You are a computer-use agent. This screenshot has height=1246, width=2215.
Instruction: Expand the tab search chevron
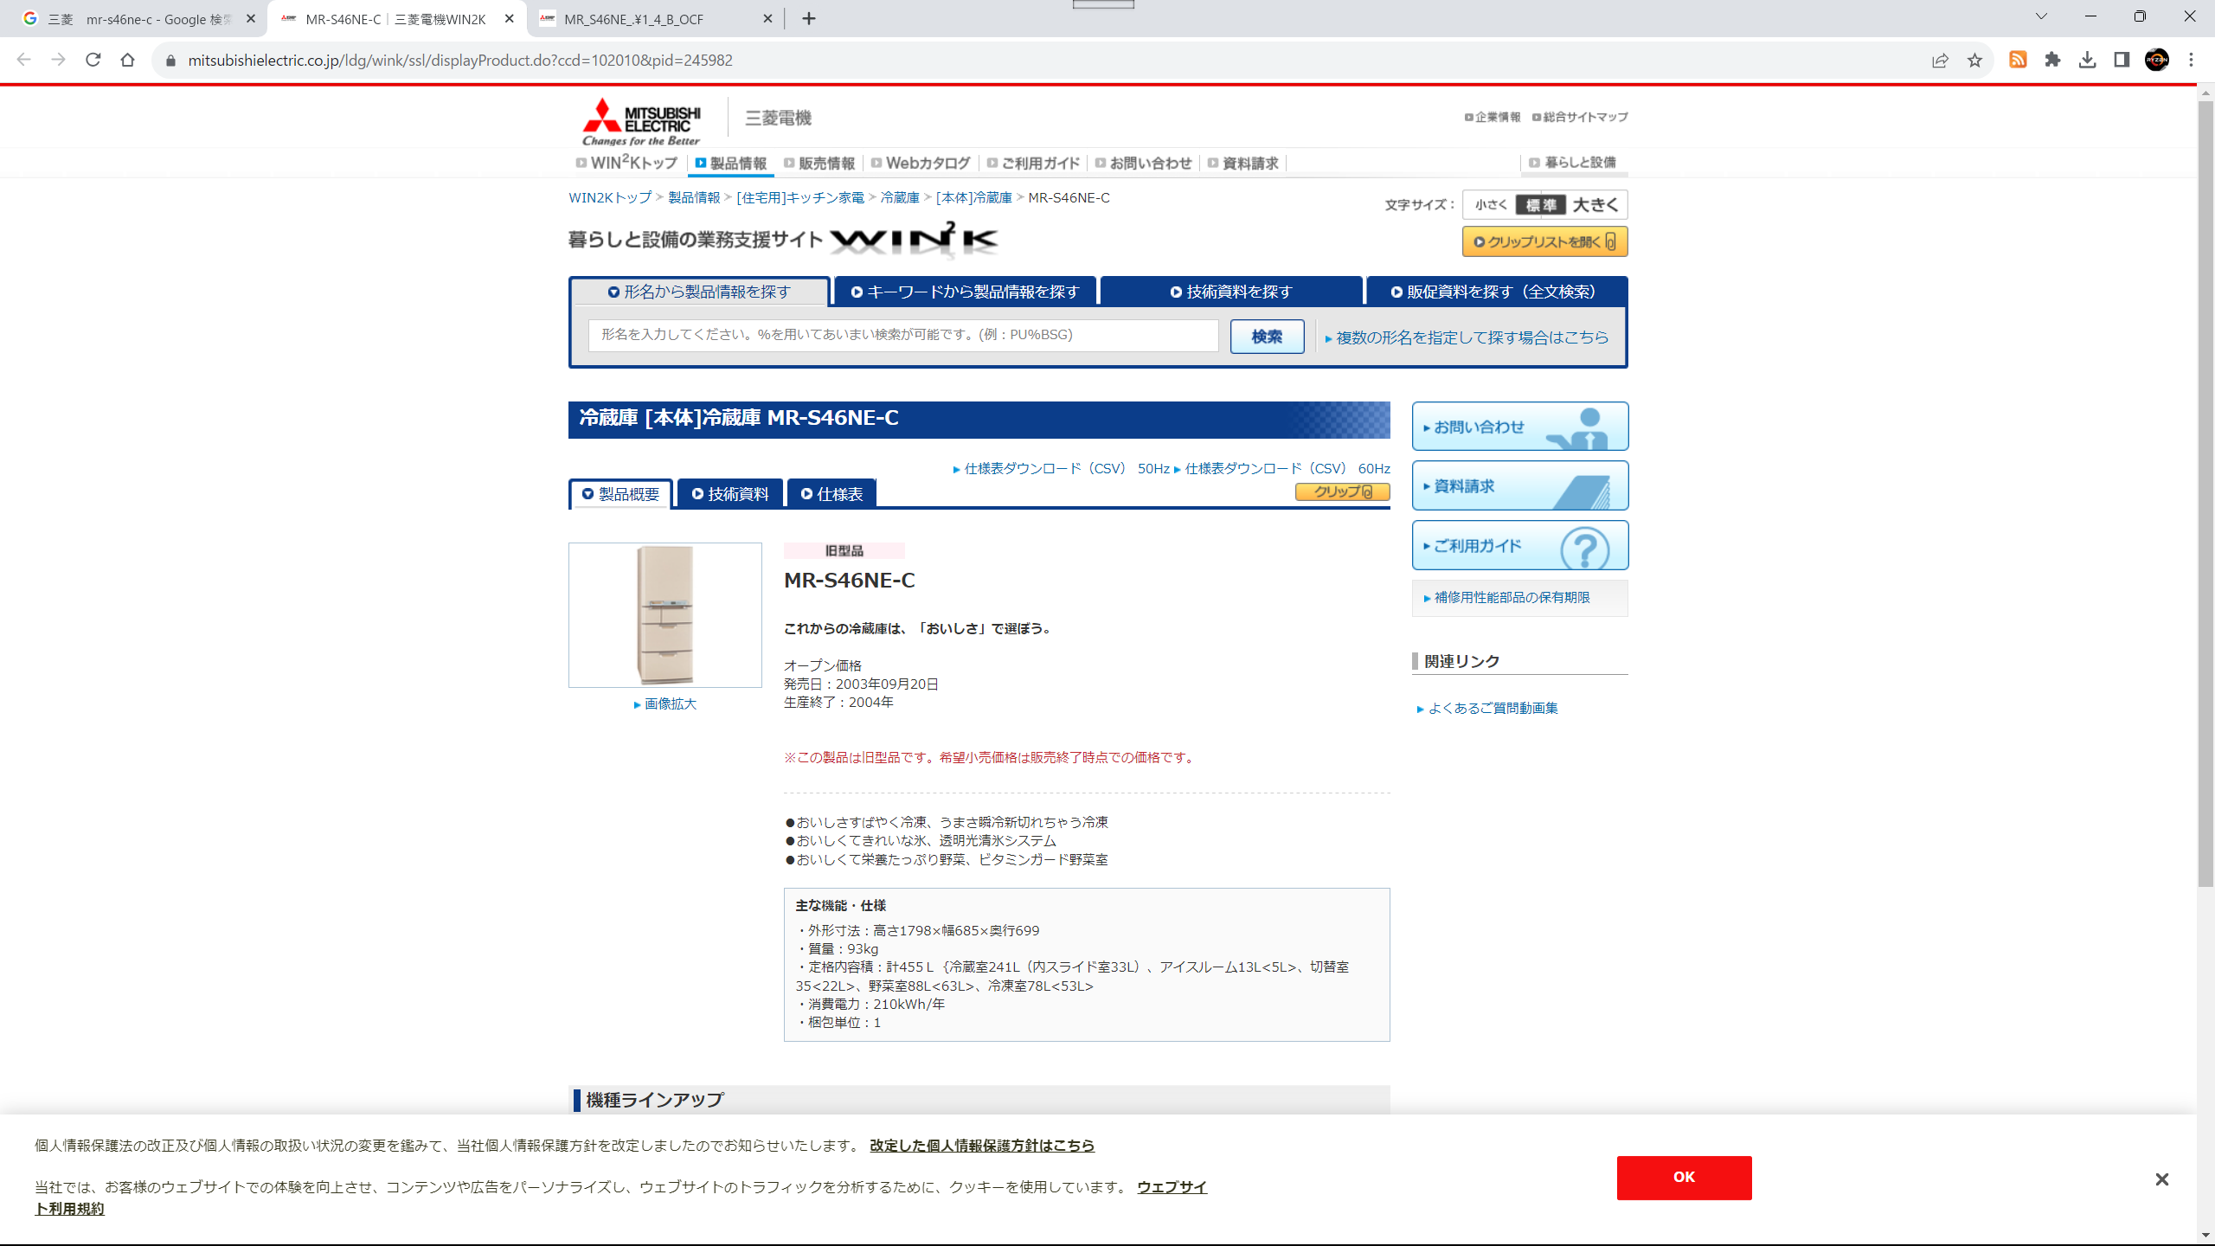pos(2041,16)
